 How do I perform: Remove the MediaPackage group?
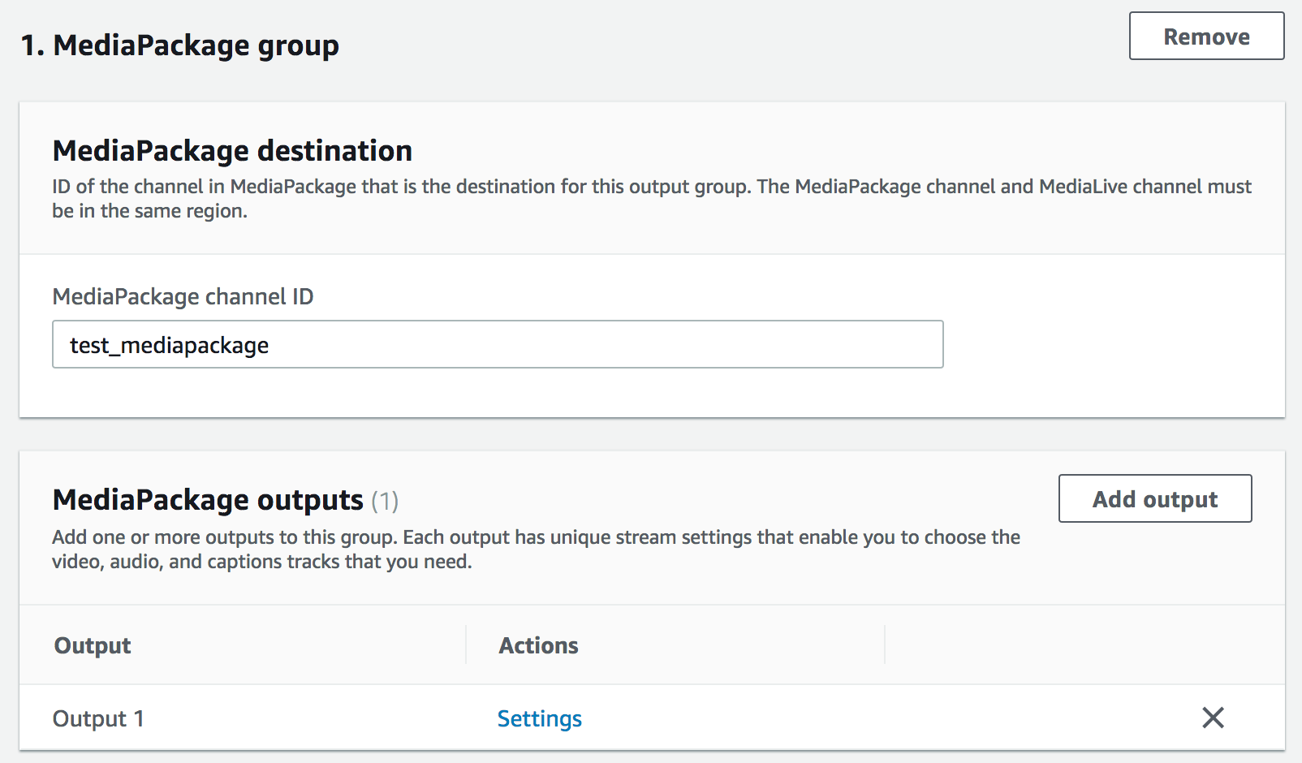click(x=1206, y=36)
